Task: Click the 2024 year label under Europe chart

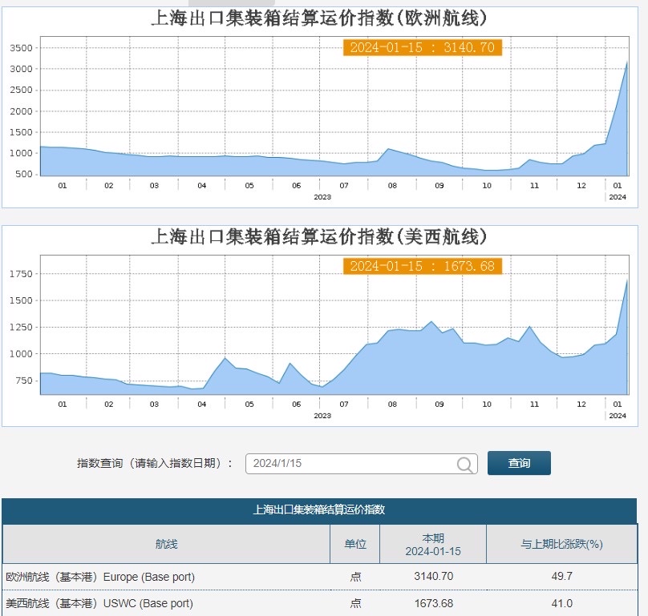Action: tap(618, 197)
